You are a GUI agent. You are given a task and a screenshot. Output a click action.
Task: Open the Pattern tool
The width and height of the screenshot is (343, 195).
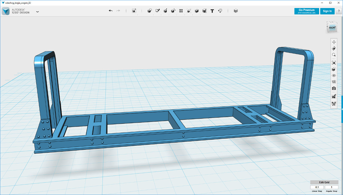pyautogui.click(x=181, y=11)
